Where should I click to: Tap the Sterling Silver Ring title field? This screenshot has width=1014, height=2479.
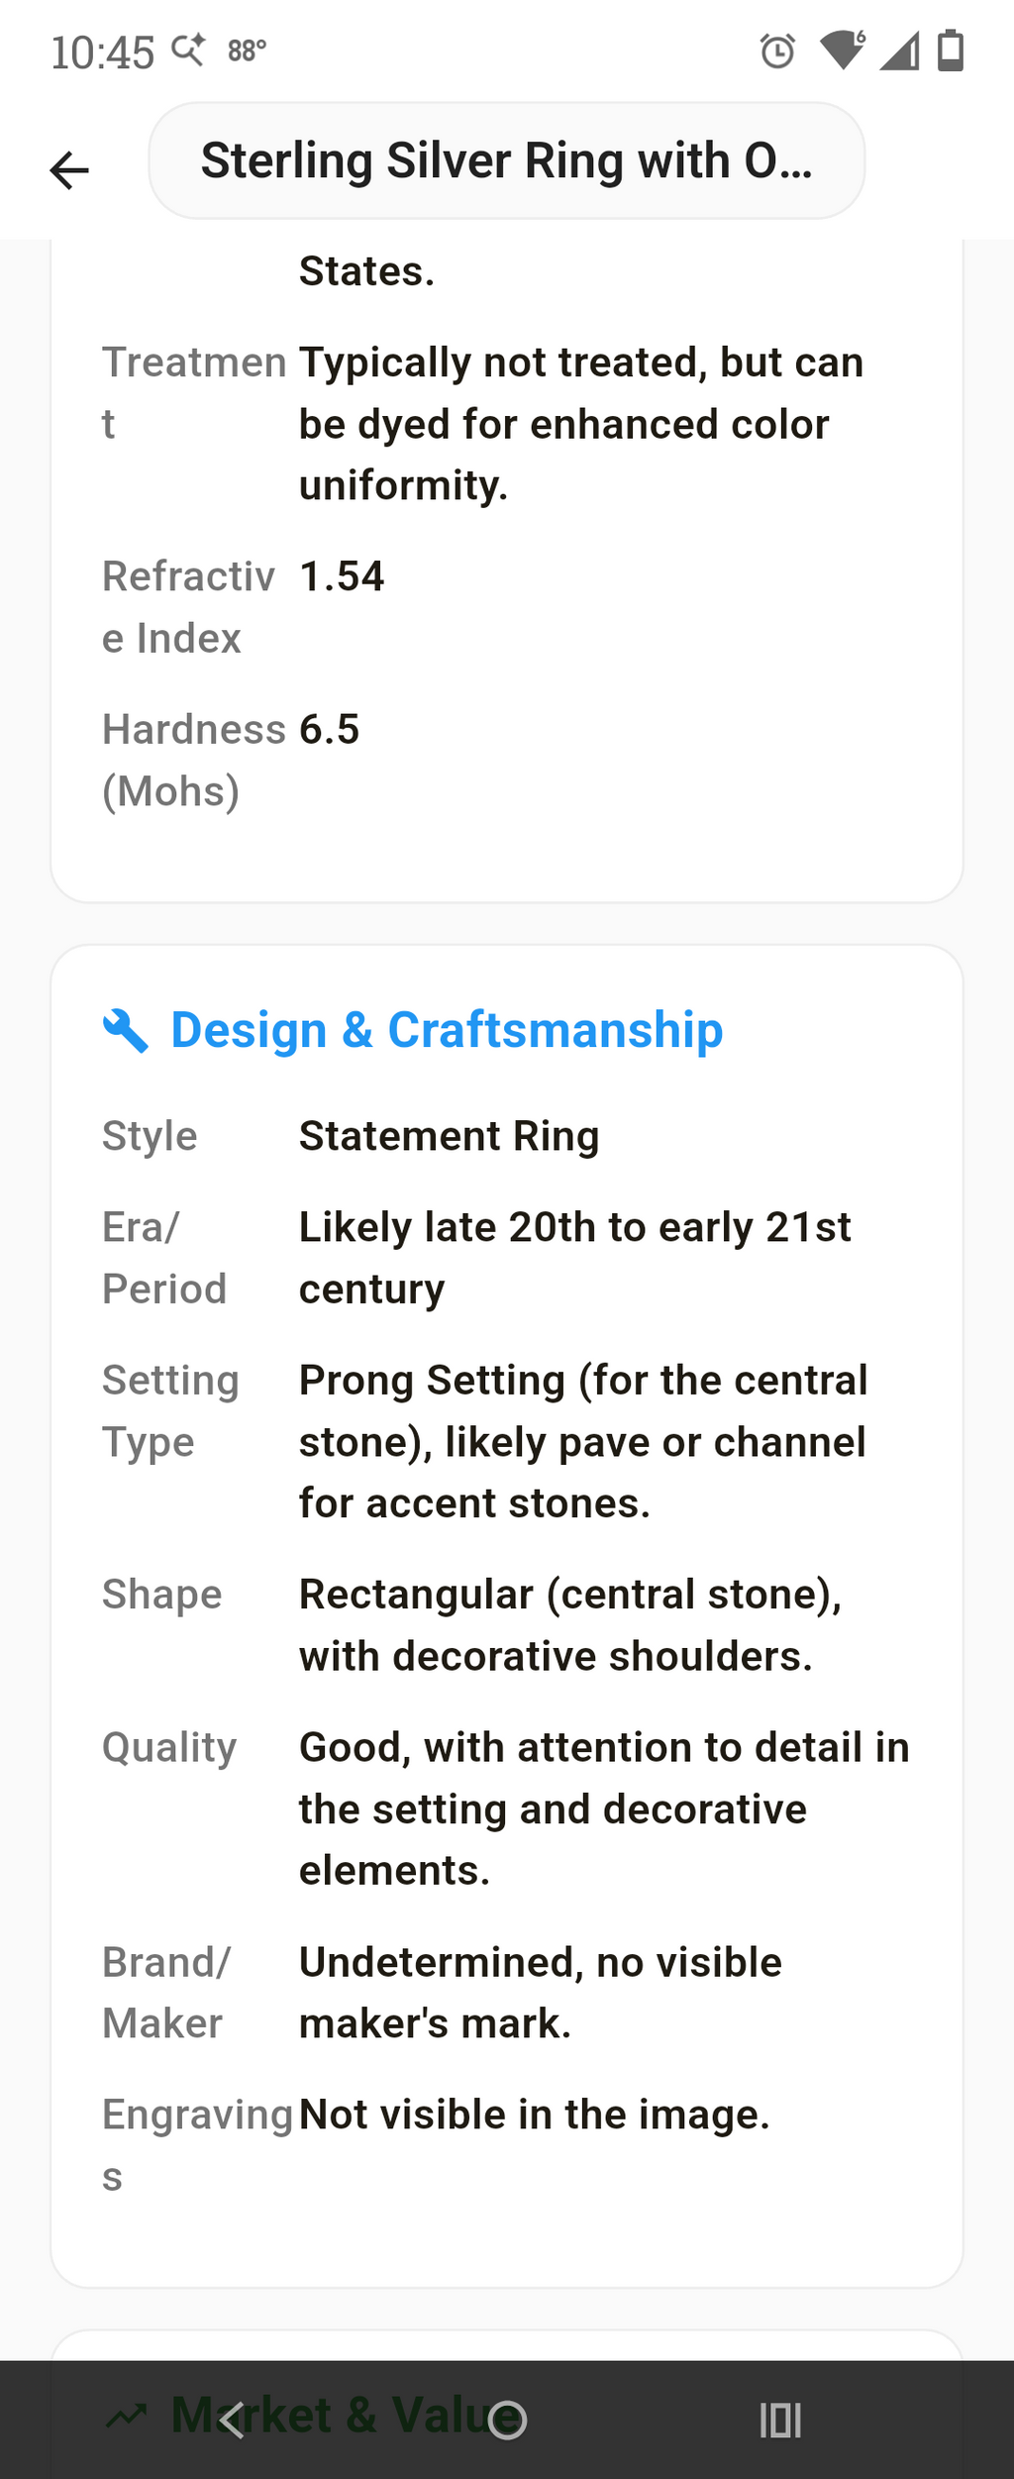click(x=506, y=160)
